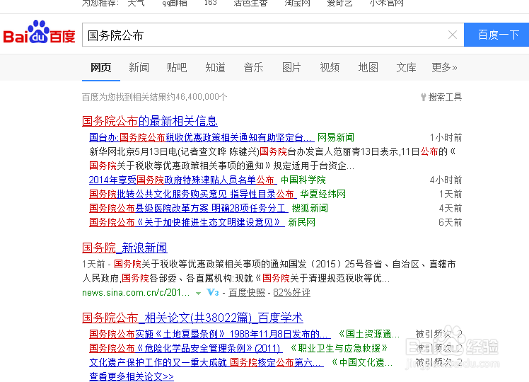This screenshot has height=382, width=529.
Task: Click the 82%好评 rating link
Action: click(x=291, y=293)
